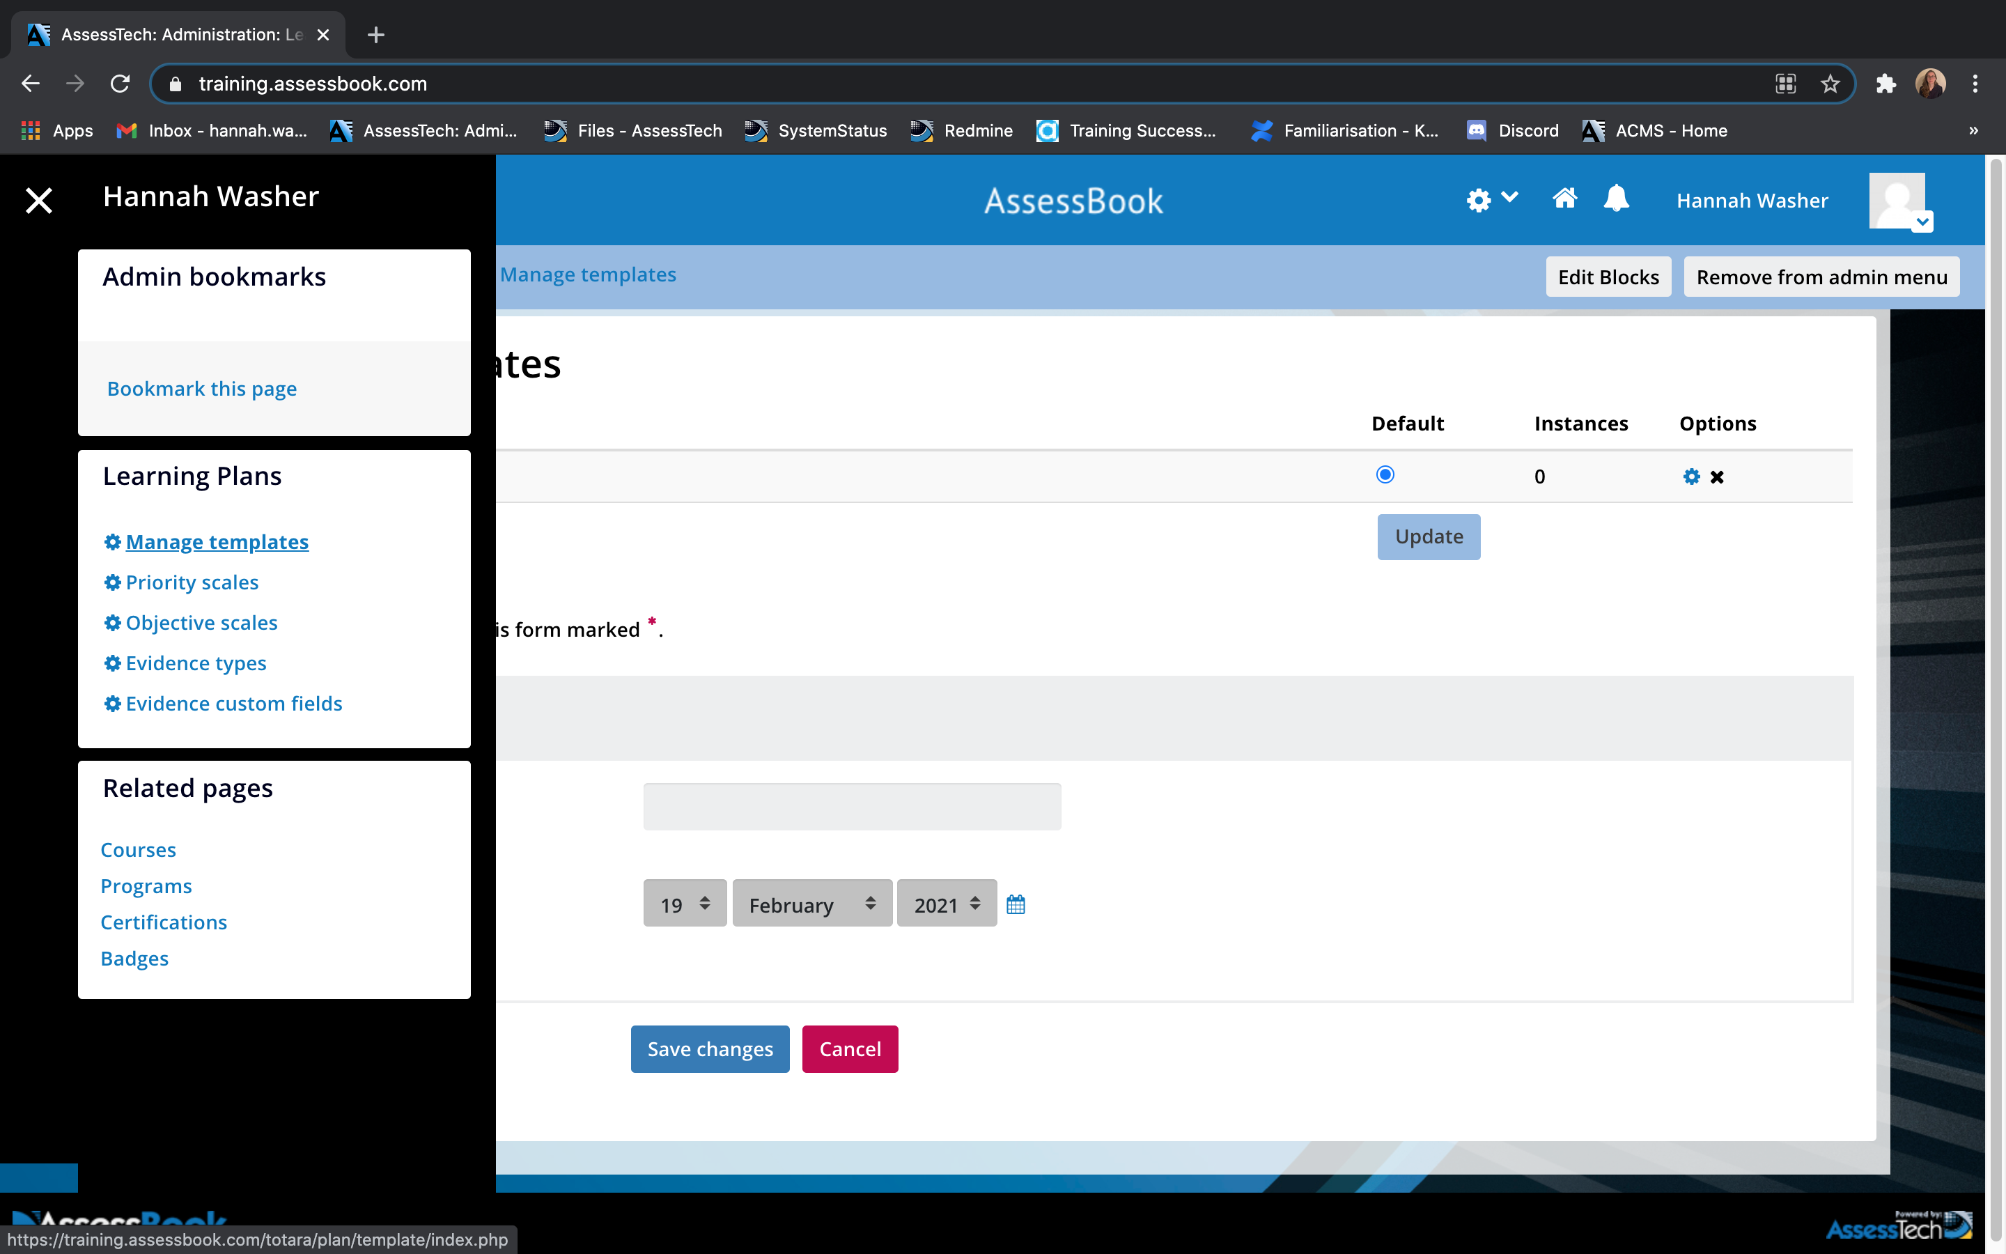
Task: Open Manage templates in Learning Plans
Action: click(217, 541)
